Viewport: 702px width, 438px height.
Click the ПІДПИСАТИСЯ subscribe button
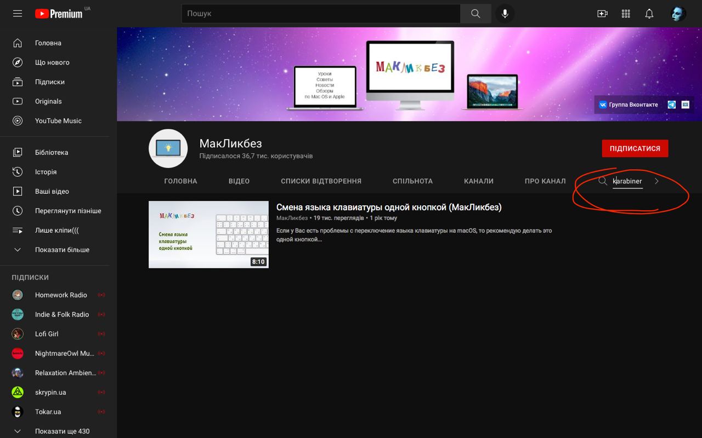pos(635,148)
